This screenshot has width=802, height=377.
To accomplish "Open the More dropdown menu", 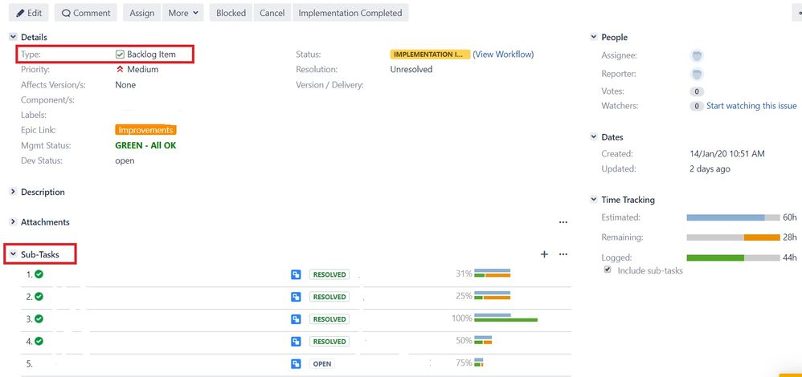I will 182,13.
